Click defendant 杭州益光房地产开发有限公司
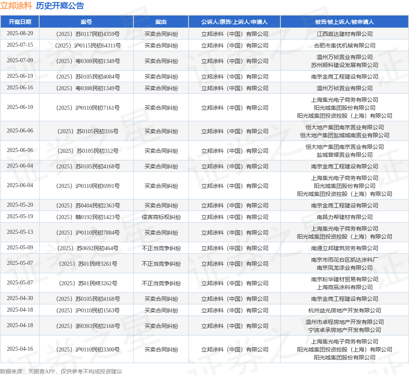 pyautogui.click(x=345, y=311)
